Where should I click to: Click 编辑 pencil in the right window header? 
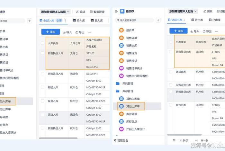click(208, 11)
